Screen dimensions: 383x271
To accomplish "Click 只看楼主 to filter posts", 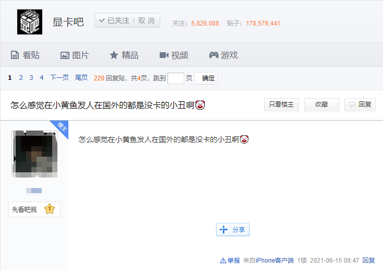I will 281,104.
